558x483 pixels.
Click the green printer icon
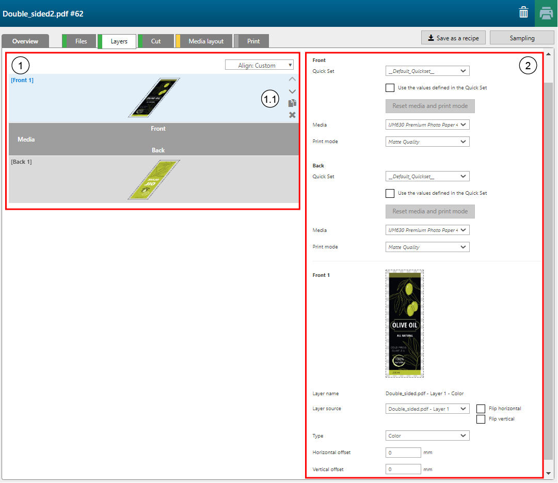pos(546,13)
